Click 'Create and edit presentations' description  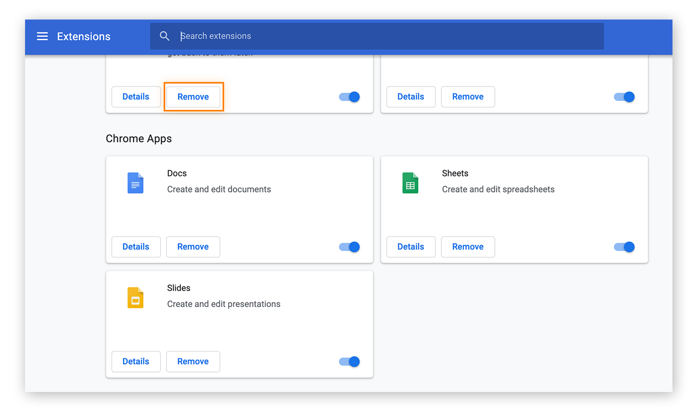(x=224, y=304)
